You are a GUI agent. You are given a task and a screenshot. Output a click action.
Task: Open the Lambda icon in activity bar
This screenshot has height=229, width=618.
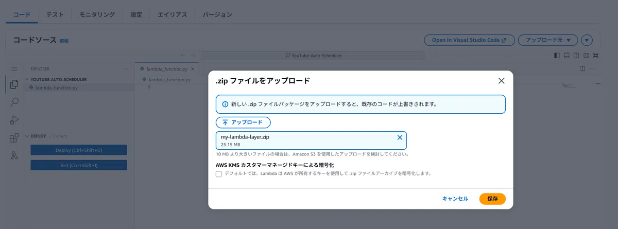tap(14, 156)
